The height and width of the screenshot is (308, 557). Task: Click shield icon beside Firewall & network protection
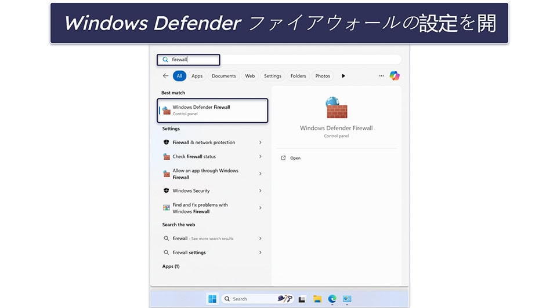(x=167, y=142)
